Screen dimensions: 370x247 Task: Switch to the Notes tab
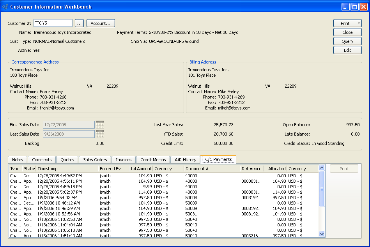(18, 160)
